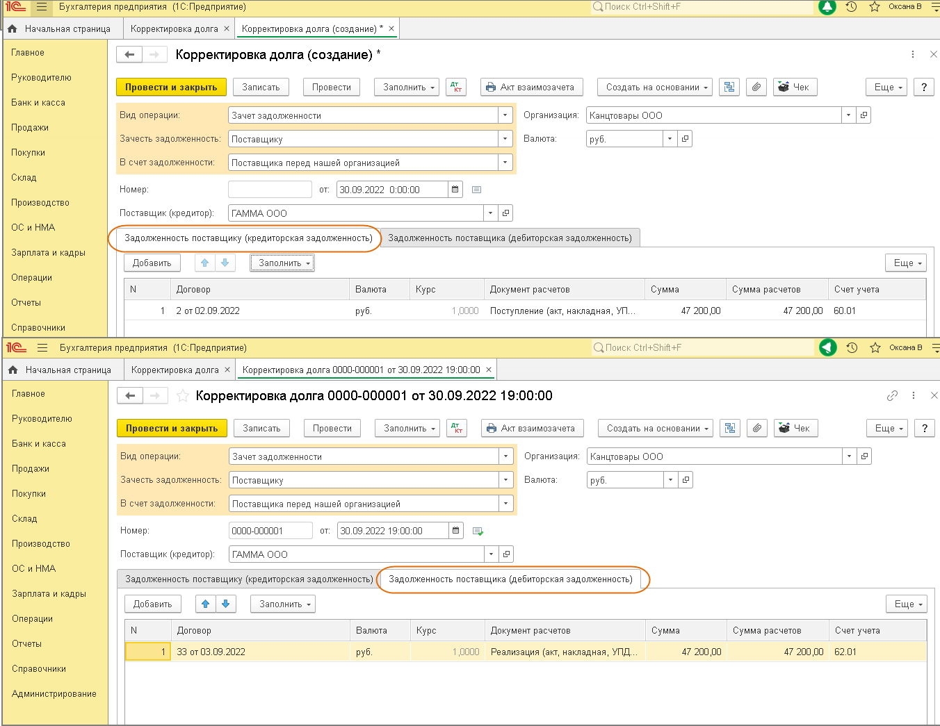Switch to кредиторская задолженность tab in bottom window
Viewport: 940px width, 726px height.
[249, 579]
